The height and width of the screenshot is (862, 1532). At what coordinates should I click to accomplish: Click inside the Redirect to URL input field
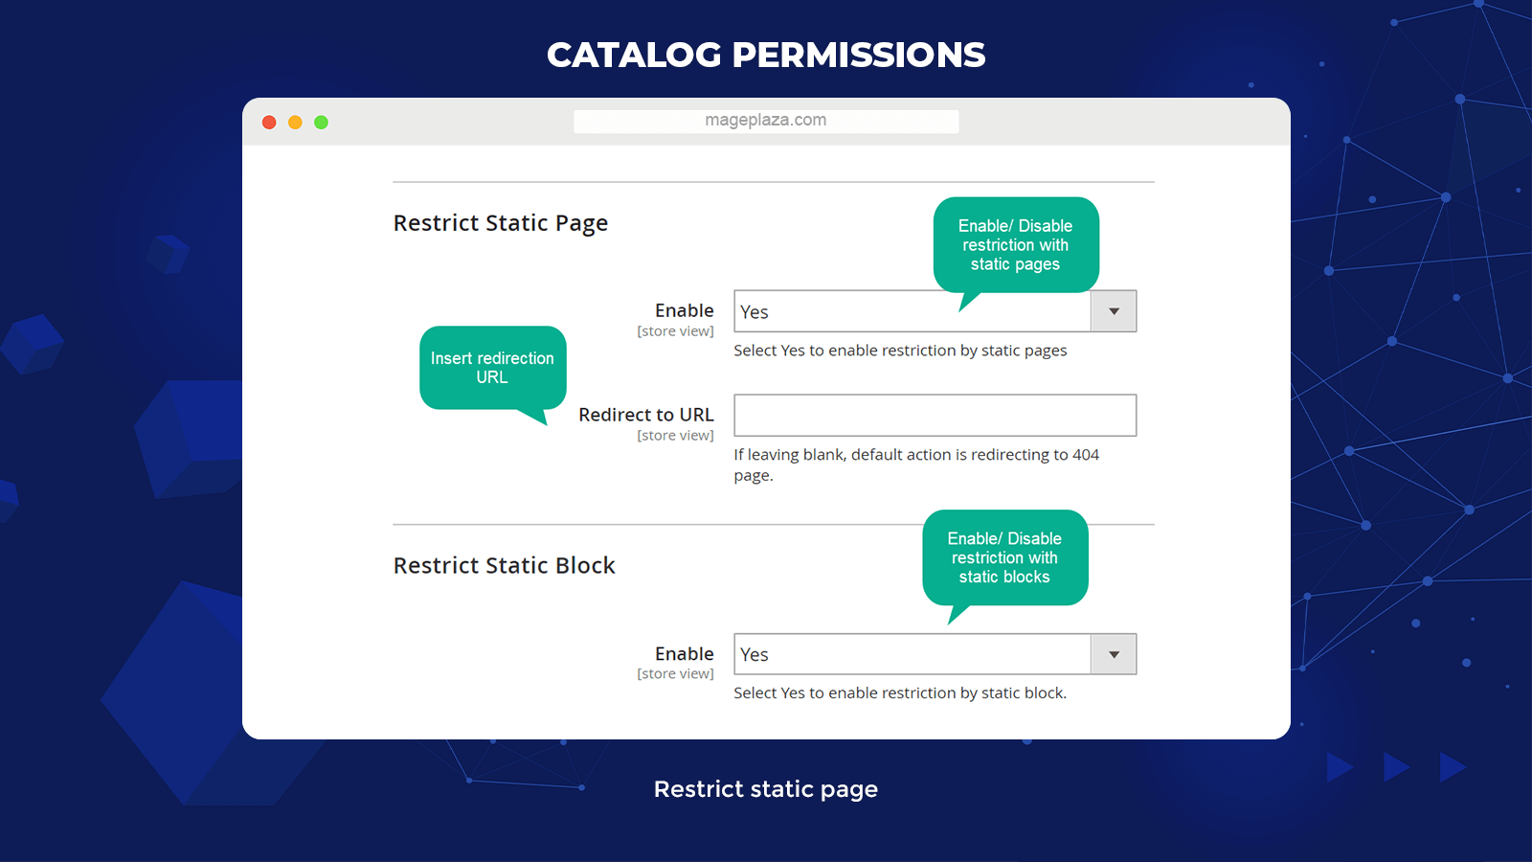(x=934, y=415)
